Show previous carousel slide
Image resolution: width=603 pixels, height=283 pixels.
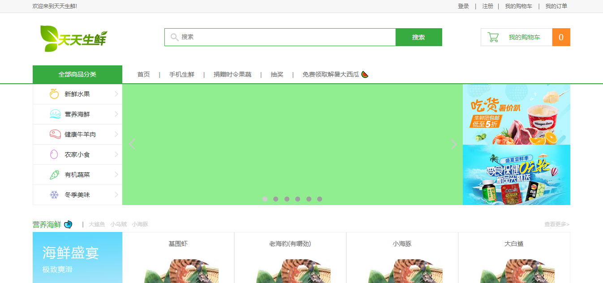pos(132,144)
